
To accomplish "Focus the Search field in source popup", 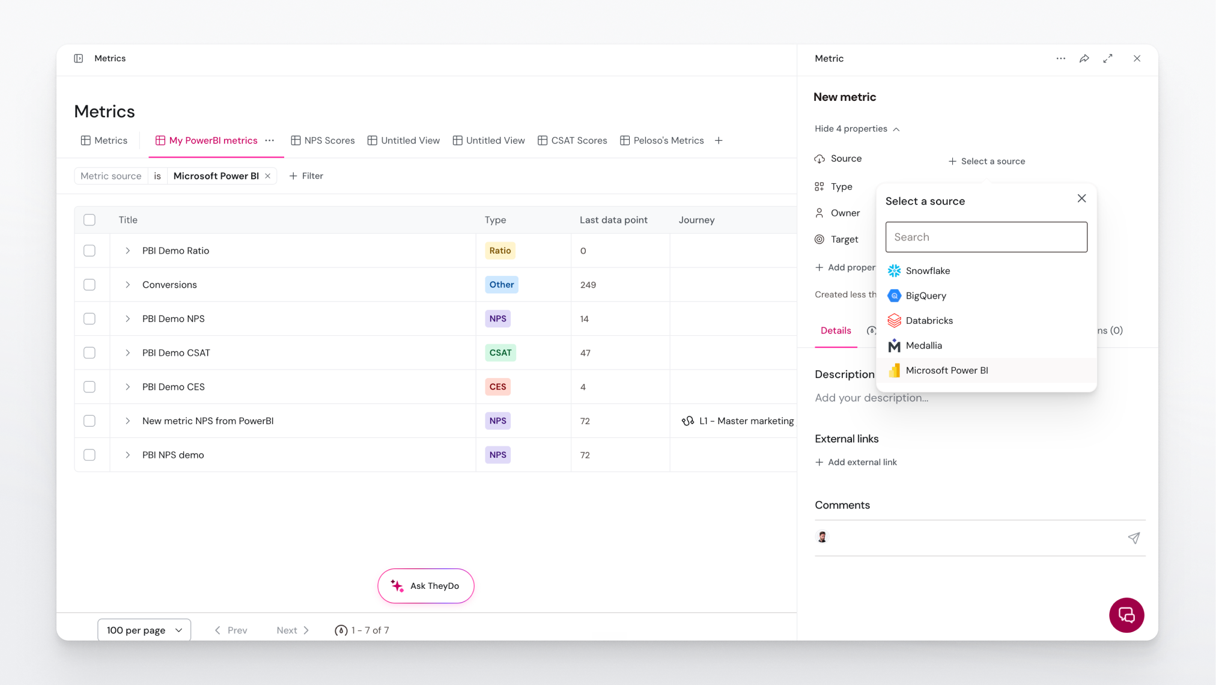I will click(x=986, y=237).
